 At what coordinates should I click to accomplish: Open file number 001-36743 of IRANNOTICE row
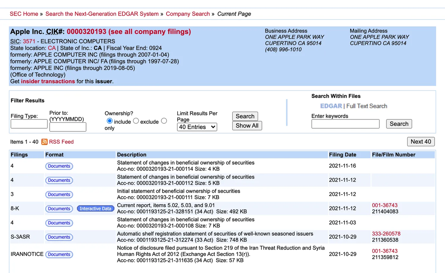[385, 251]
